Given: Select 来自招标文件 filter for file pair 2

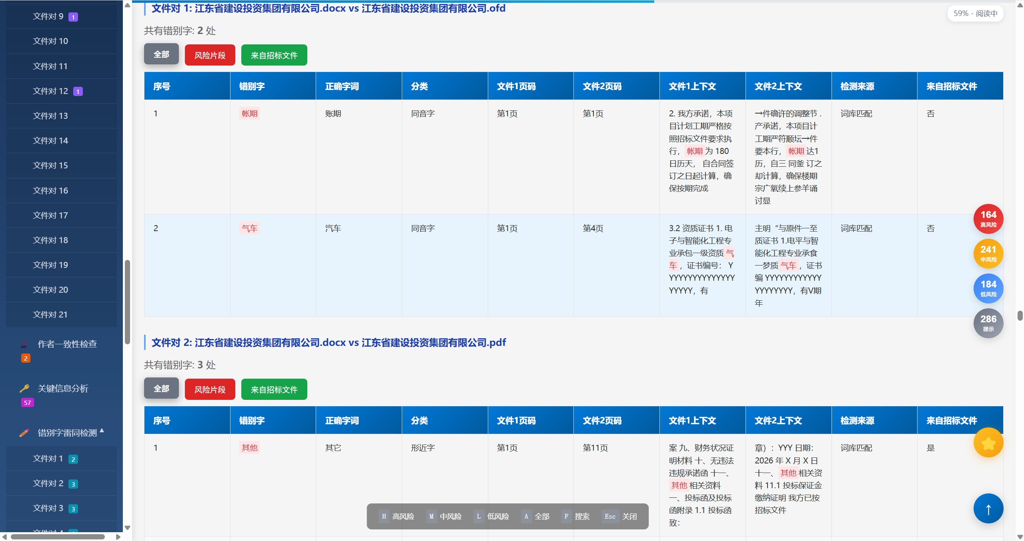Looking at the screenshot, I should coord(274,389).
